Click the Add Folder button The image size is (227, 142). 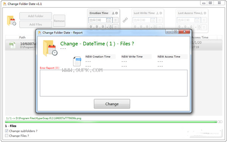coord(36,16)
